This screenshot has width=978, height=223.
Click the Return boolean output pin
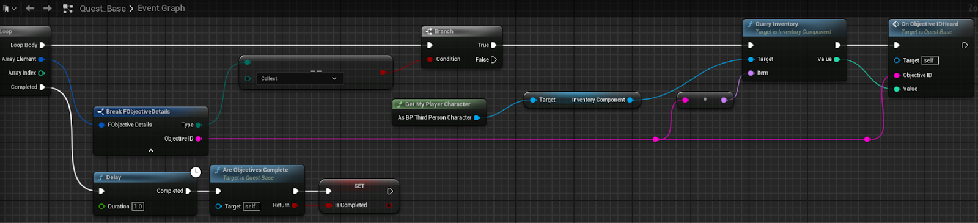pos(295,205)
